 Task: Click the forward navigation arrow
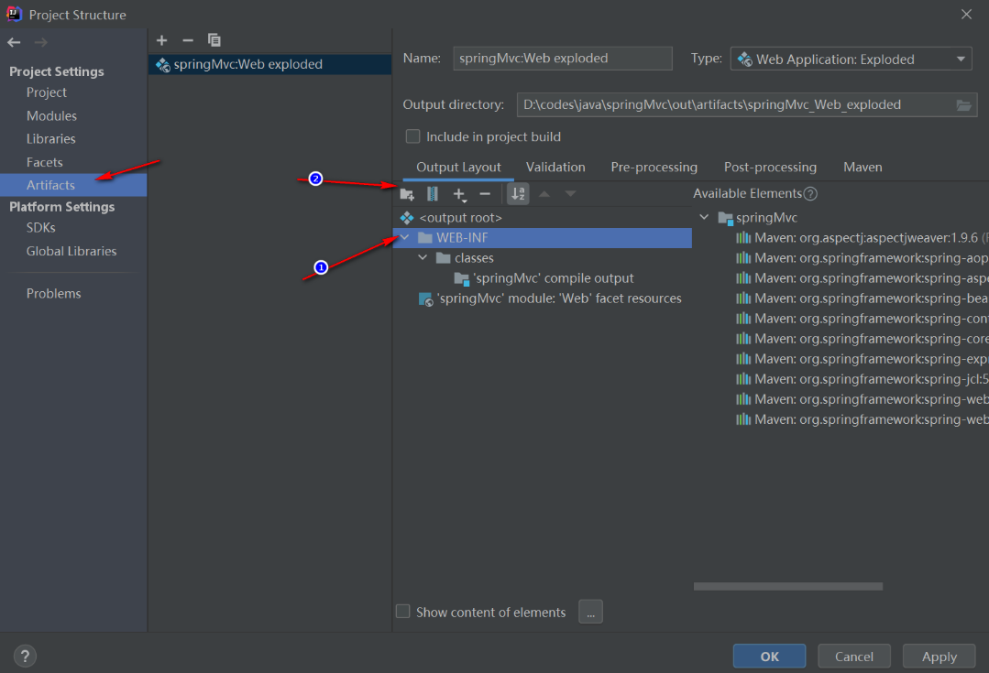pos(40,42)
